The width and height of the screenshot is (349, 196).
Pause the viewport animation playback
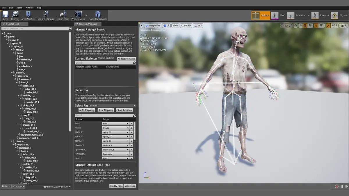point(342,186)
